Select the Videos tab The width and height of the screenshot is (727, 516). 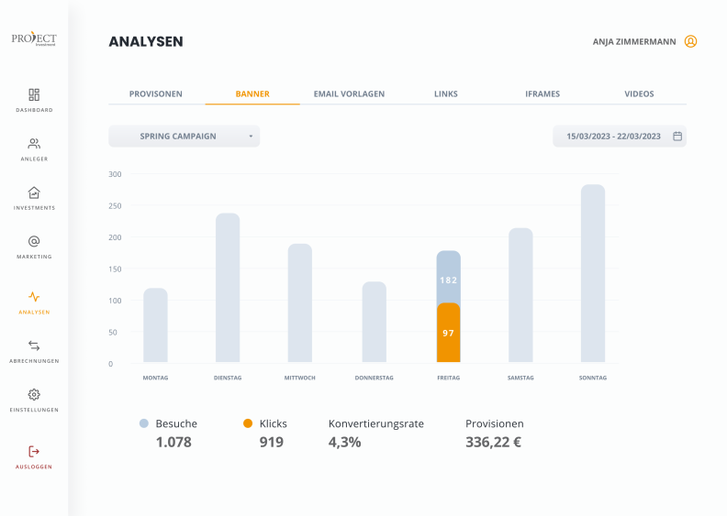[639, 94]
